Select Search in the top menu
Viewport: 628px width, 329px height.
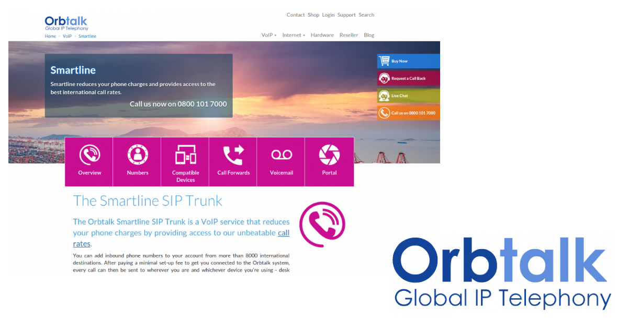pyautogui.click(x=366, y=15)
